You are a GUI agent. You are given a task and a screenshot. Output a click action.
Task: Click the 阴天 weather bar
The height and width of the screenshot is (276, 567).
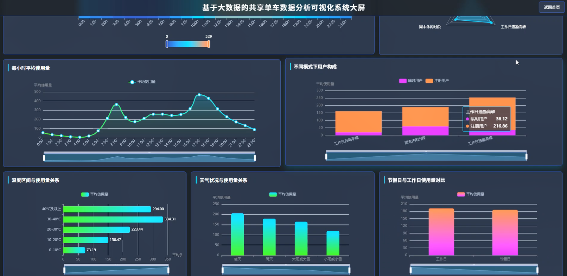[x=269, y=237]
